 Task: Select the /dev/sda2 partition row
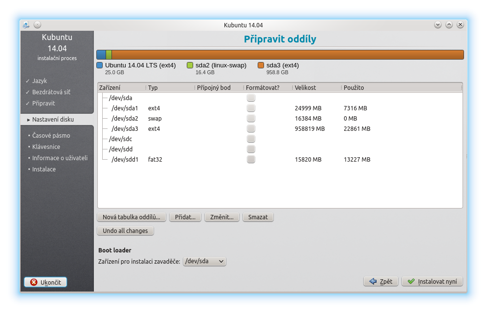point(280,118)
